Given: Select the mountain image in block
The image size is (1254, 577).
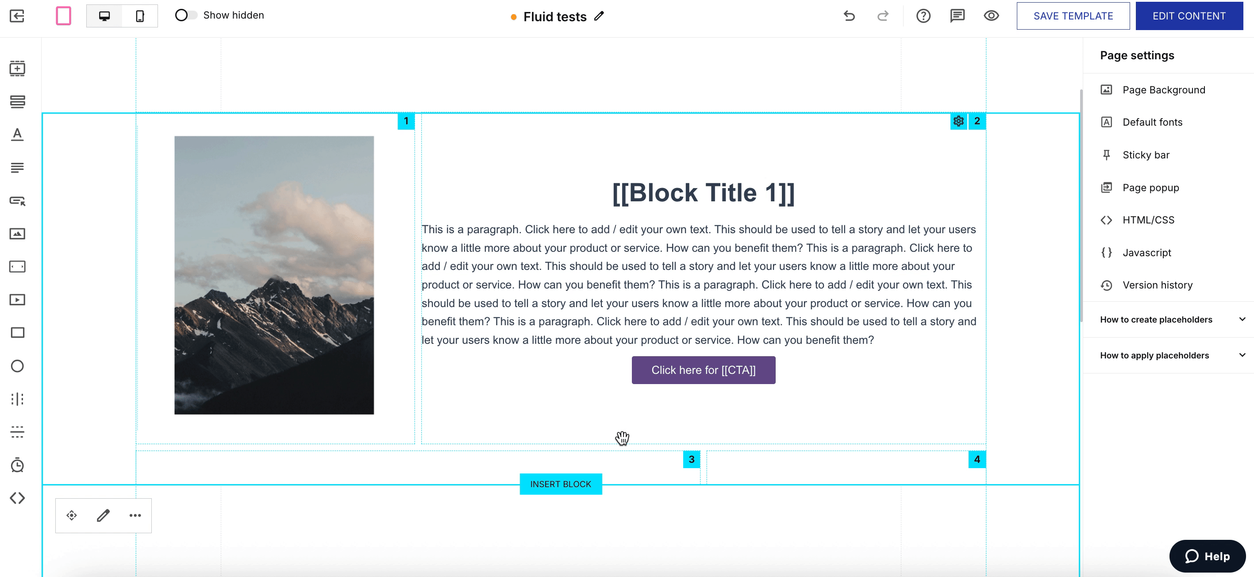Looking at the screenshot, I should click(x=274, y=275).
